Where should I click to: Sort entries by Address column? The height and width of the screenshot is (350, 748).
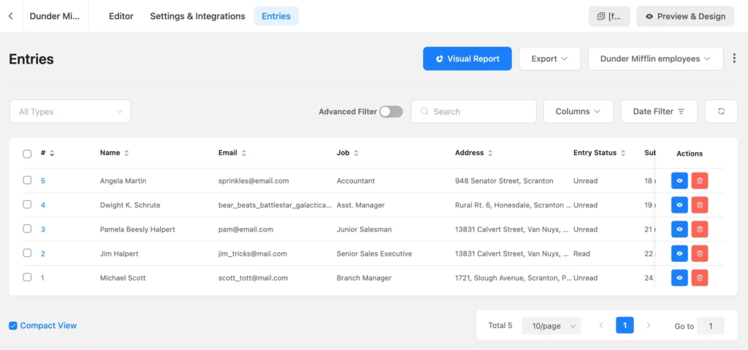(x=490, y=153)
